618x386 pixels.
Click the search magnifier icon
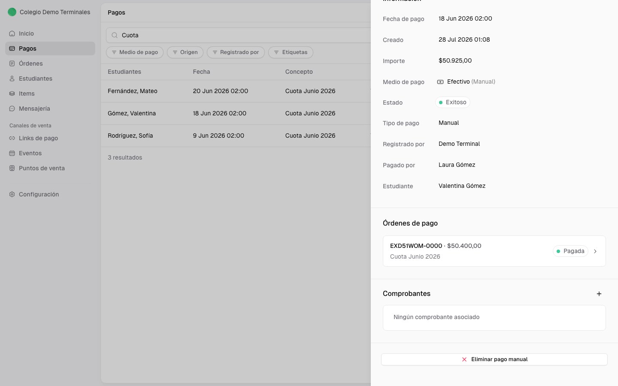pyautogui.click(x=115, y=35)
